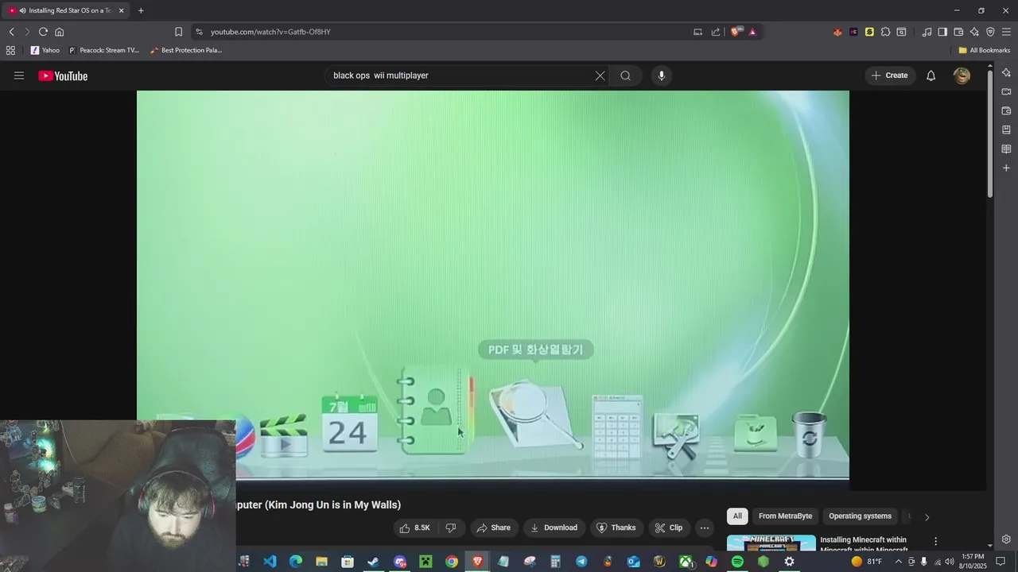This screenshot has width=1018, height=572.
Task: Open options for Installing Minecraft video
Action: 935,541
